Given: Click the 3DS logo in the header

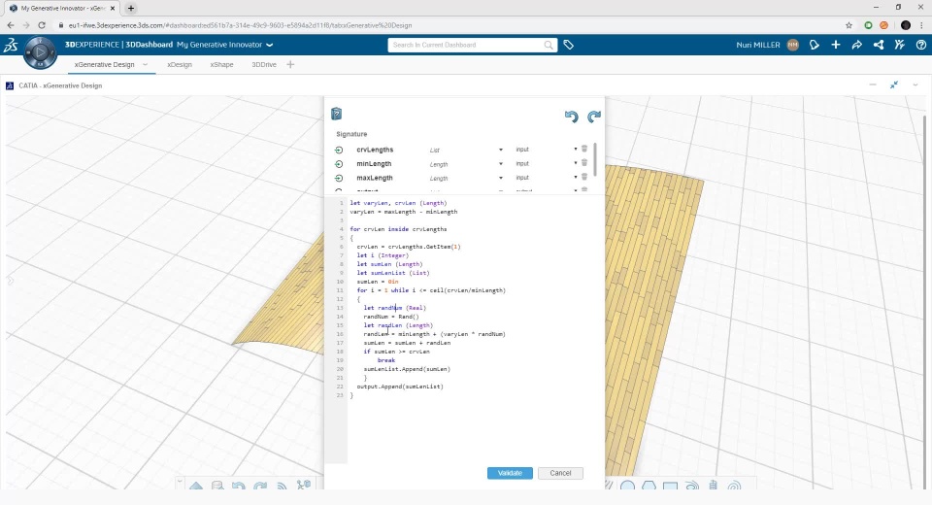Looking at the screenshot, I should (x=11, y=46).
